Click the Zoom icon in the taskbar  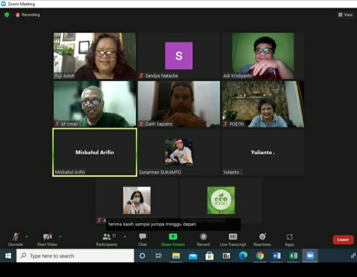tap(310, 256)
